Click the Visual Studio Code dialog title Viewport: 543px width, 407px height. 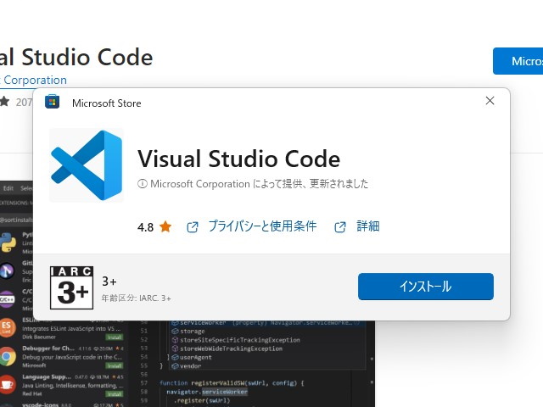click(x=239, y=159)
